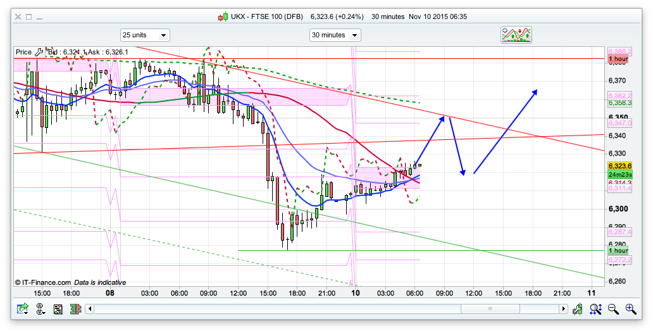Image resolution: width=653 pixels, height=333 pixels.
Task: Click the auto-fit zoom magnifier icon
Action: click(595, 309)
